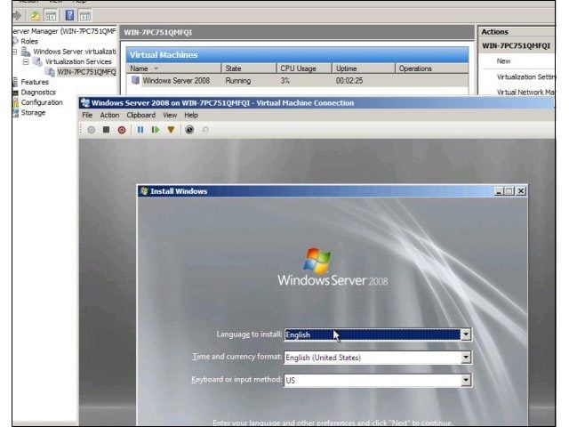Click the CPU Usage column header

tap(304, 68)
